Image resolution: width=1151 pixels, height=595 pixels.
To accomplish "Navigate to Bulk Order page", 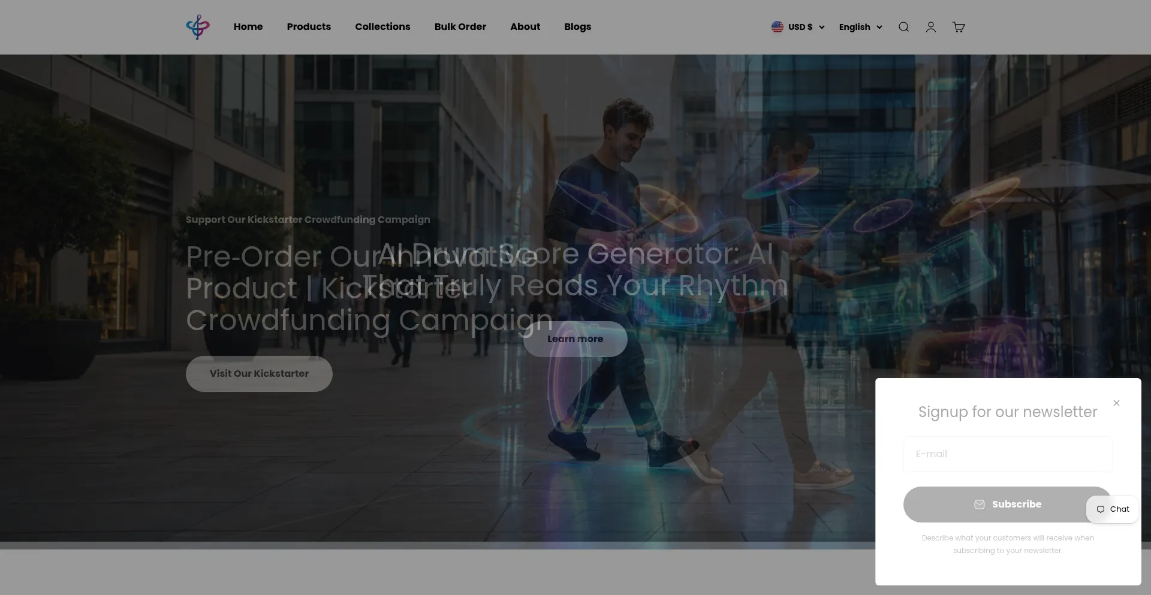I will point(460,27).
